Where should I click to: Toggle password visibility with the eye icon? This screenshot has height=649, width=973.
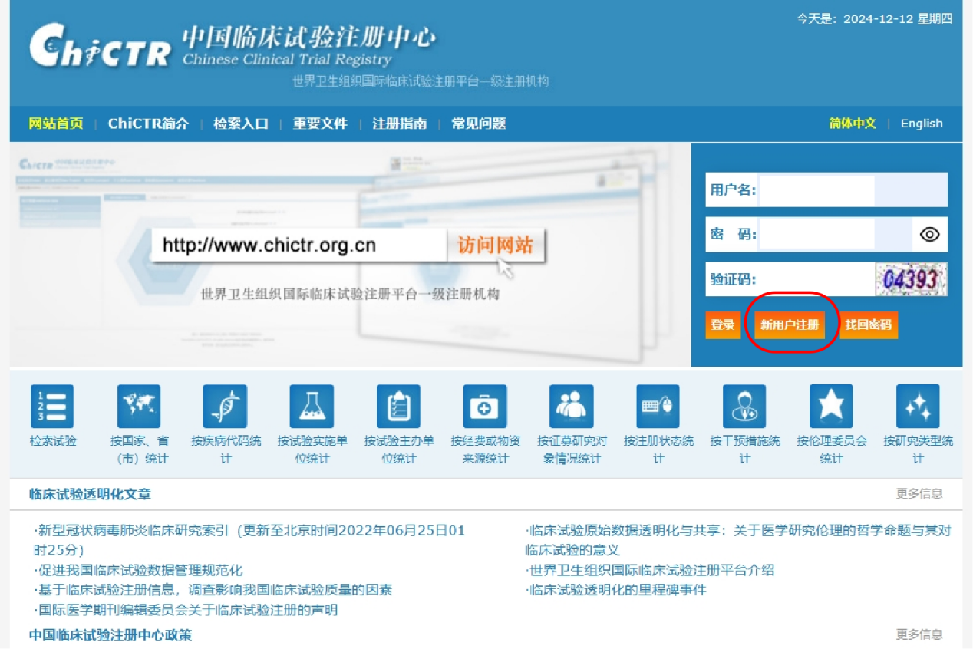pyautogui.click(x=931, y=234)
